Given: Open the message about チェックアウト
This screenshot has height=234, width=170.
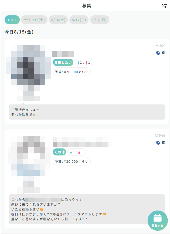Looking at the screenshot, I should 87,209.
